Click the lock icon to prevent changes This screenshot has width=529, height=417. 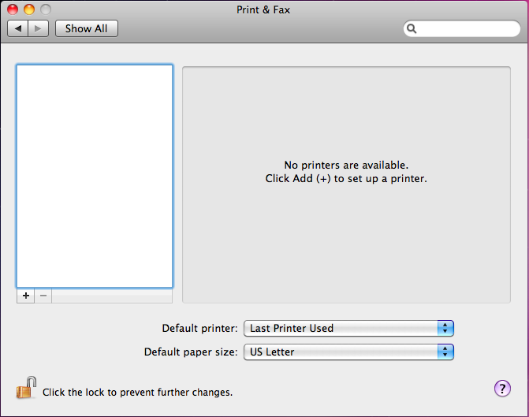click(27, 389)
